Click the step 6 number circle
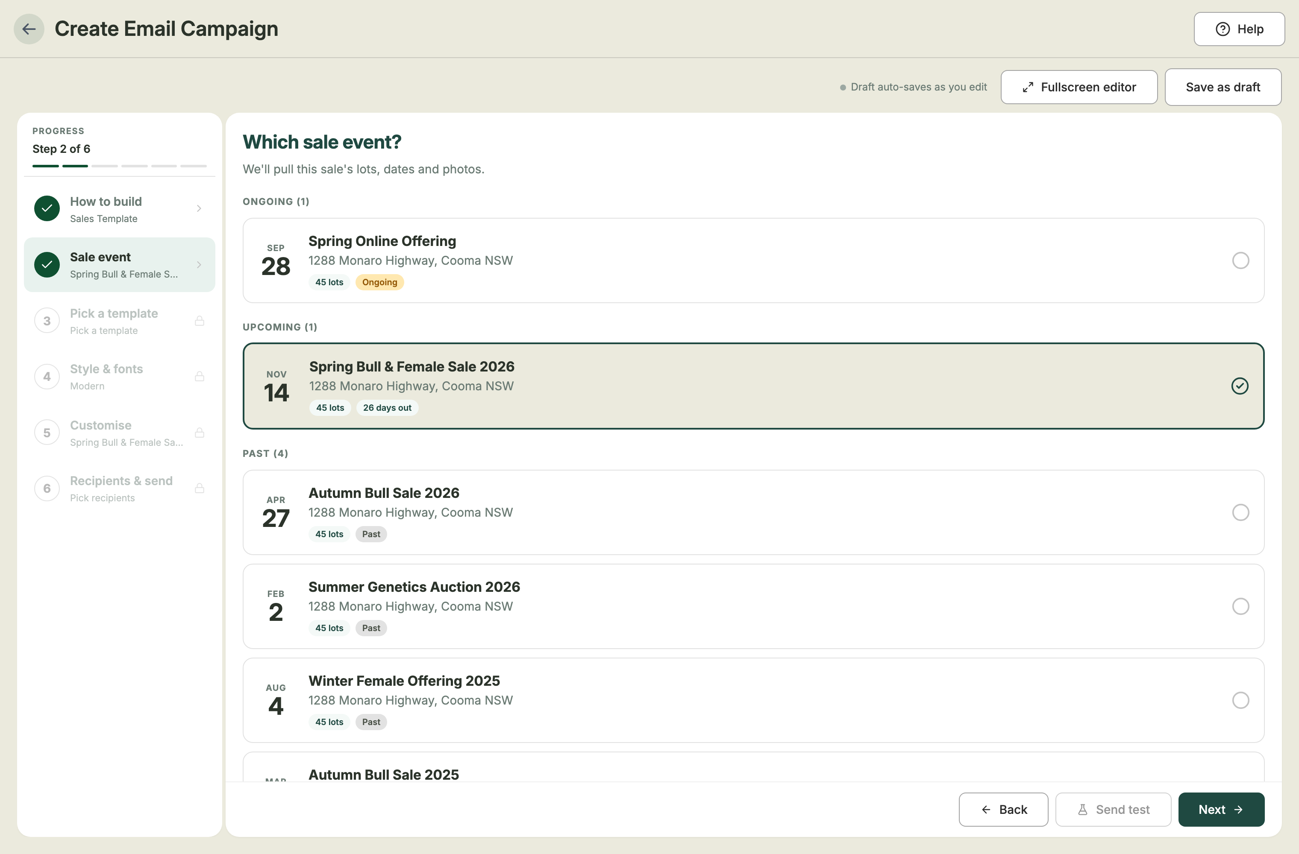This screenshot has height=854, width=1299. click(47, 488)
